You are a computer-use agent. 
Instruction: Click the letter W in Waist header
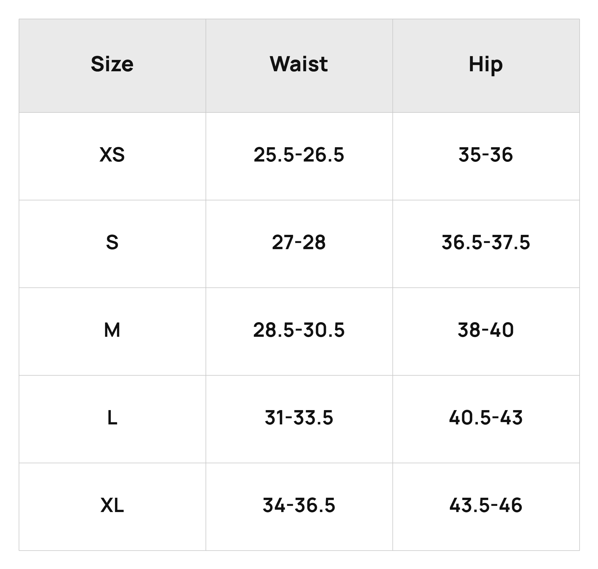pos(281,64)
